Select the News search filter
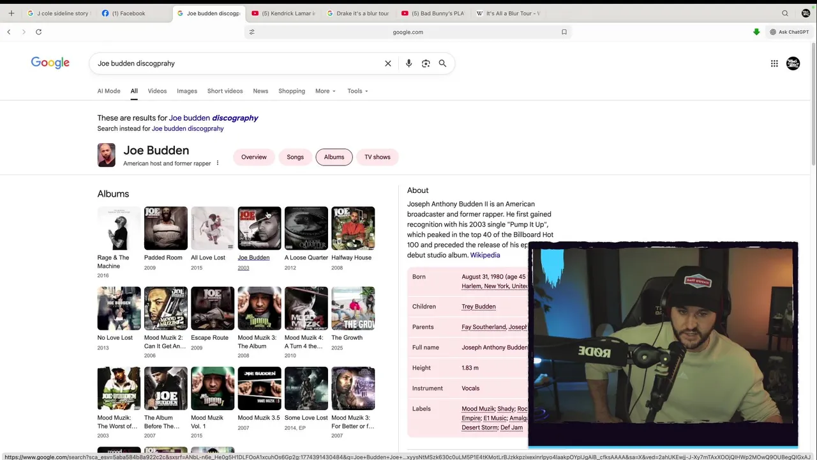Viewport: 817px width, 460px height. coord(260,91)
